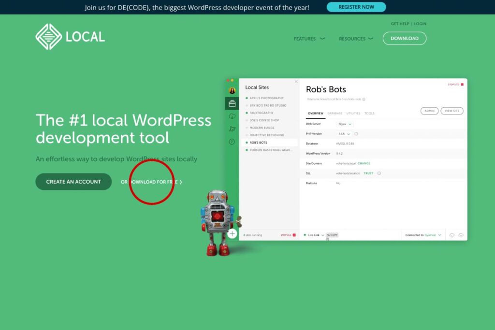Screen dimensions: 495x330
Task: Click the question mark help sidebar icon
Action: [x=232, y=142]
